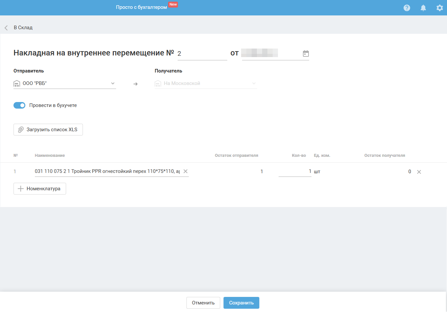Viewport: 447px width, 312px height.
Task: Click recipient balance value 0
Action: pos(410,172)
